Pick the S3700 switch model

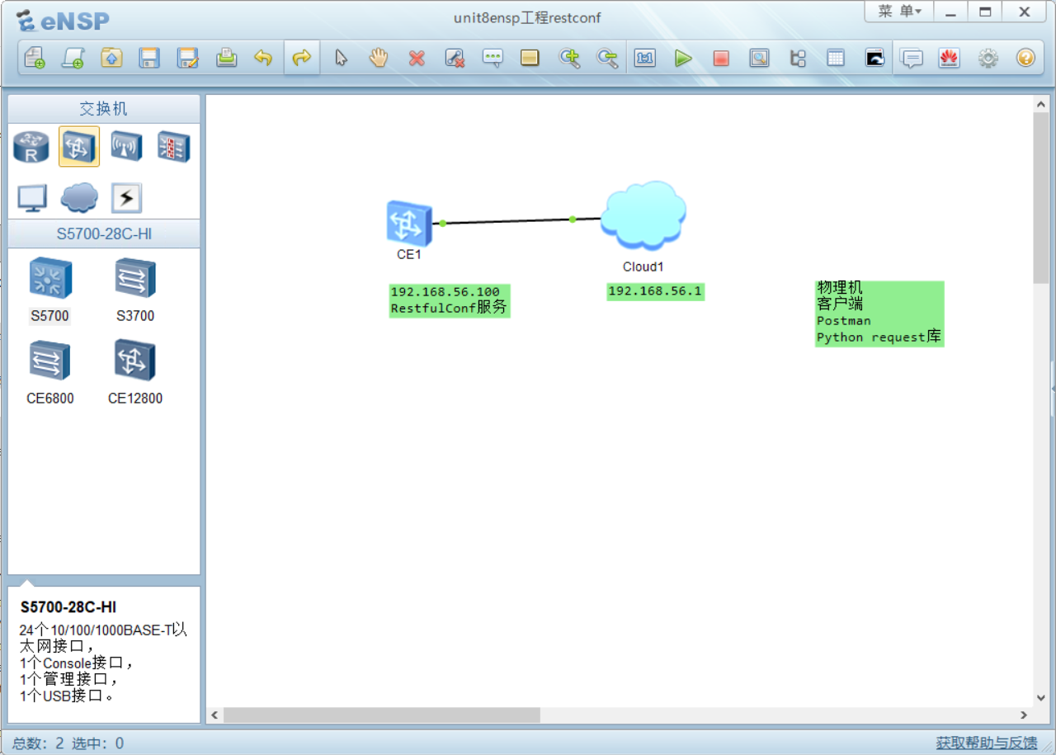click(135, 279)
